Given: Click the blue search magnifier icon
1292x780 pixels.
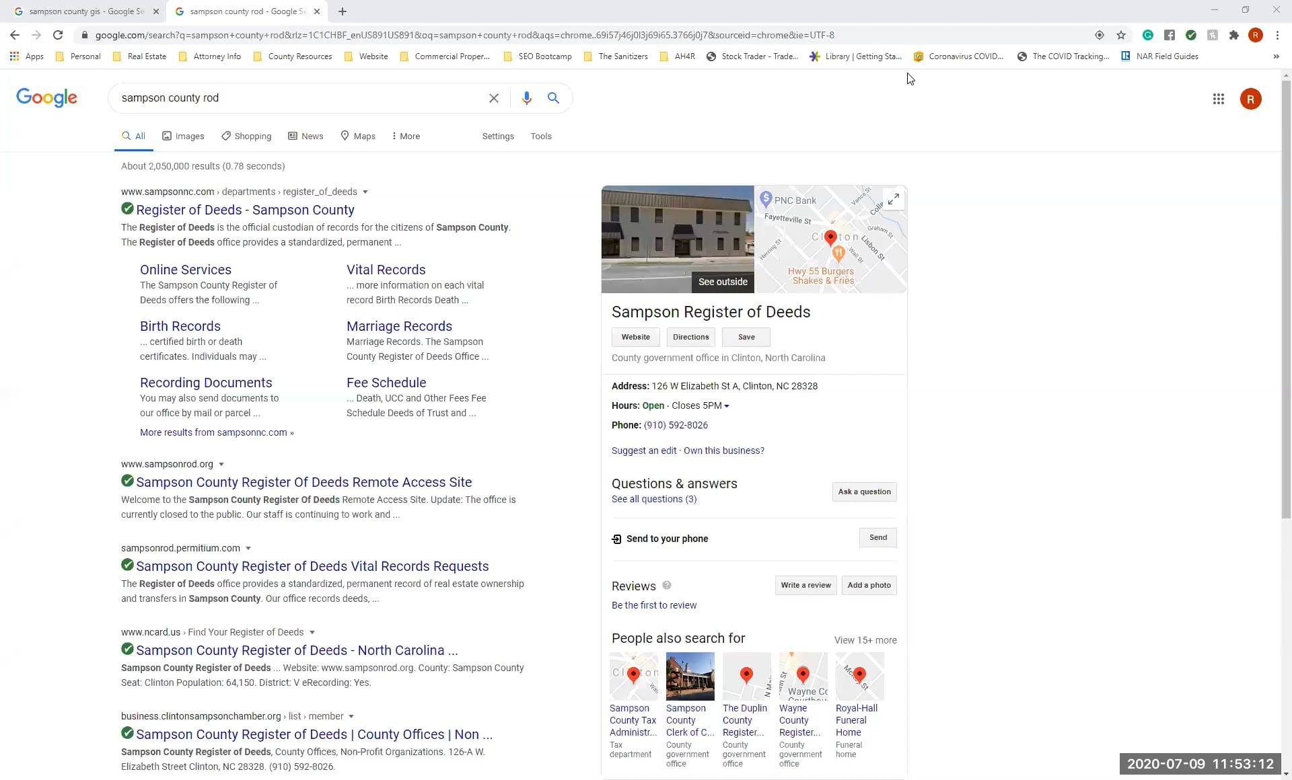Looking at the screenshot, I should pyautogui.click(x=553, y=98).
